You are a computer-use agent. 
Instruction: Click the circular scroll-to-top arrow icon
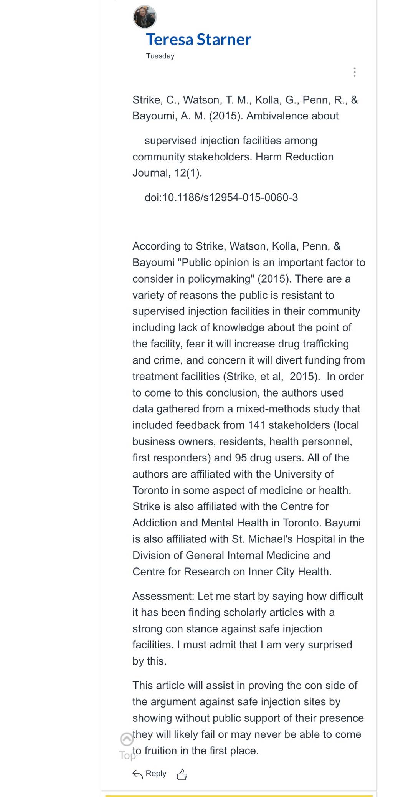tap(127, 739)
